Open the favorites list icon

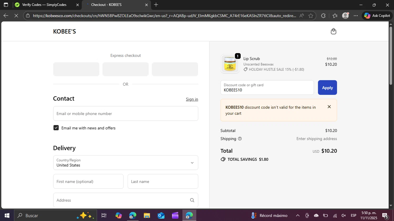click(335, 16)
